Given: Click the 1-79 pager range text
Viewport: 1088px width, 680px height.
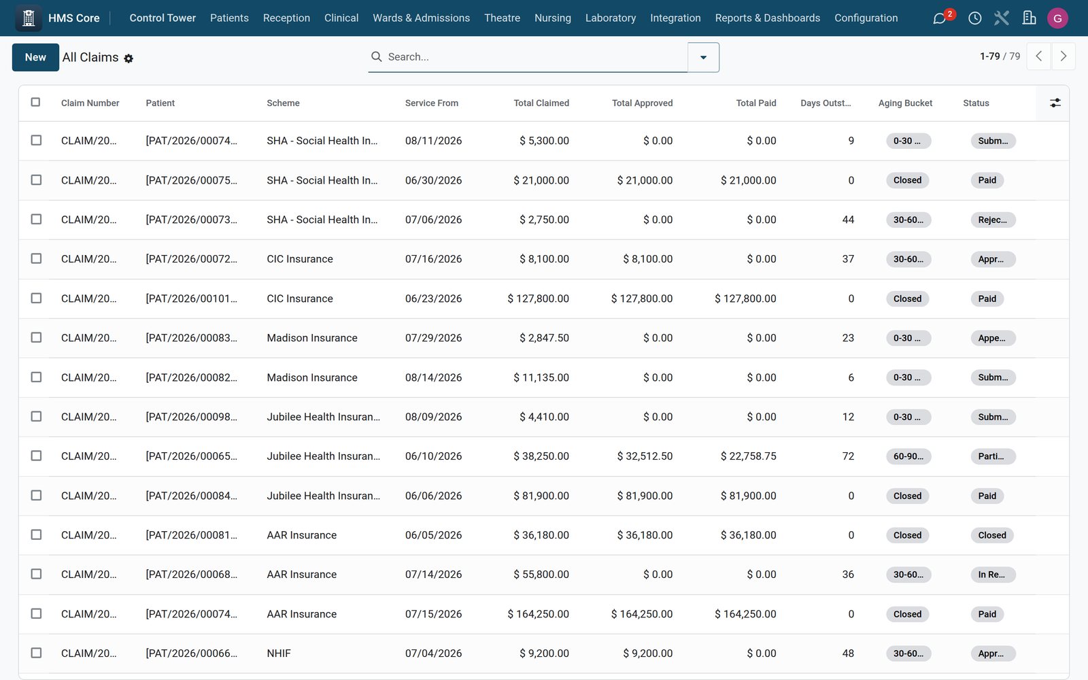Looking at the screenshot, I should [989, 56].
